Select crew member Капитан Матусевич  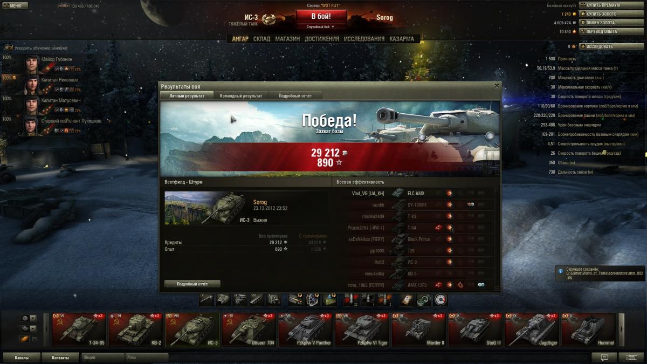click(x=42, y=105)
